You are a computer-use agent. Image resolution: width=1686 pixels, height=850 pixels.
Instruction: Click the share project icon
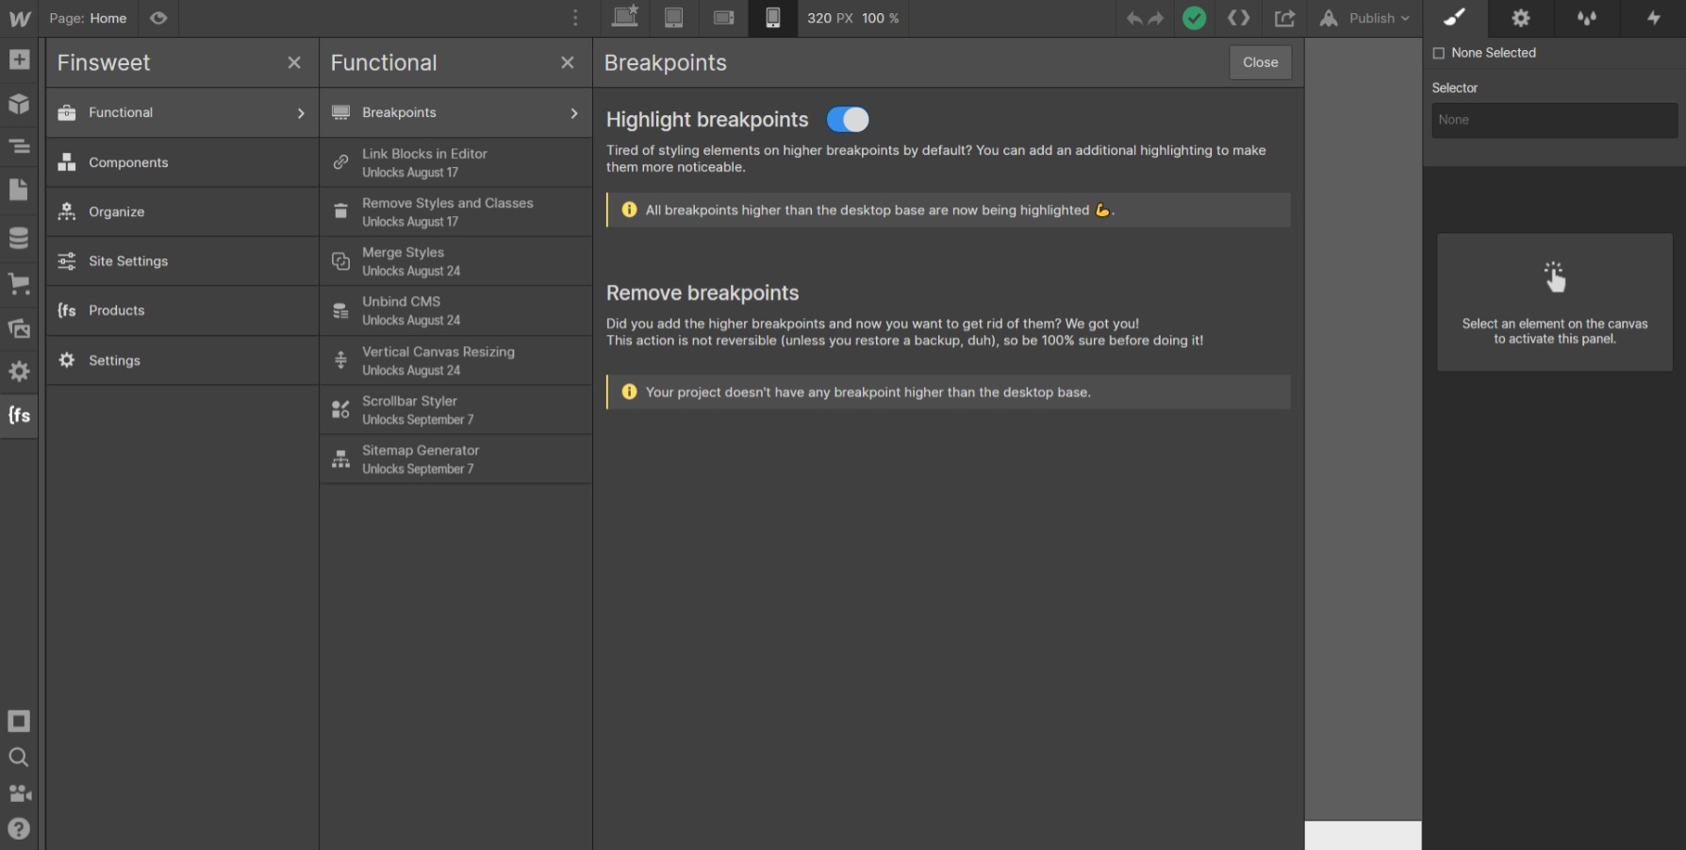[1284, 18]
